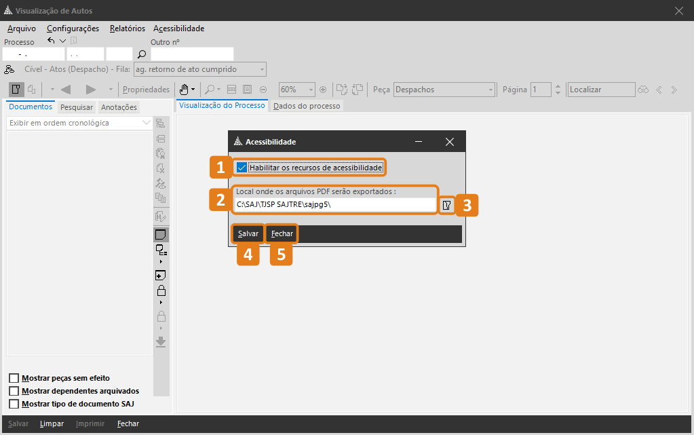Image resolution: width=694 pixels, height=435 pixels.
Task: Open the Configurações menu
Action: [x=73, y=29]
